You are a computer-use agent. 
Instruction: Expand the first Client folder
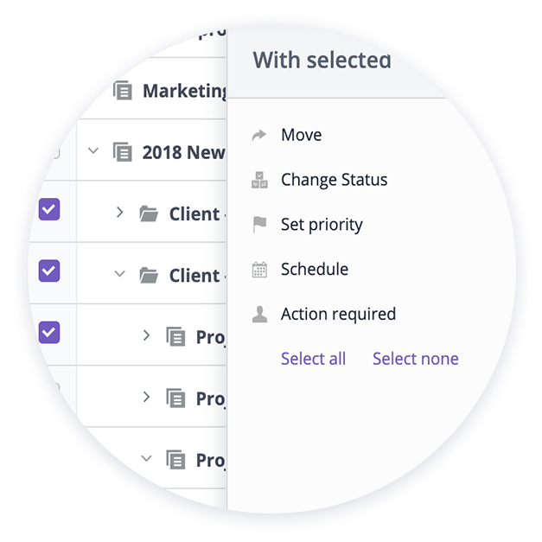[x=119, y=213]
